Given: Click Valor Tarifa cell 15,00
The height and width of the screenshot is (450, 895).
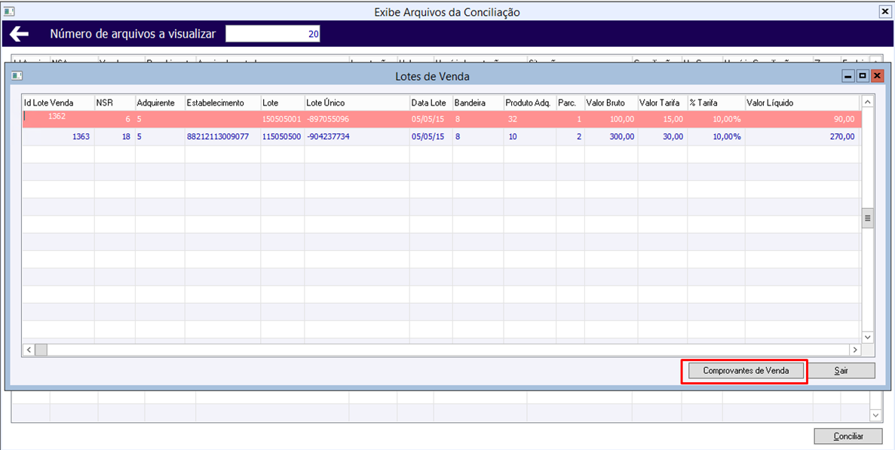Looking at the screenshot, I should (663, 119).
